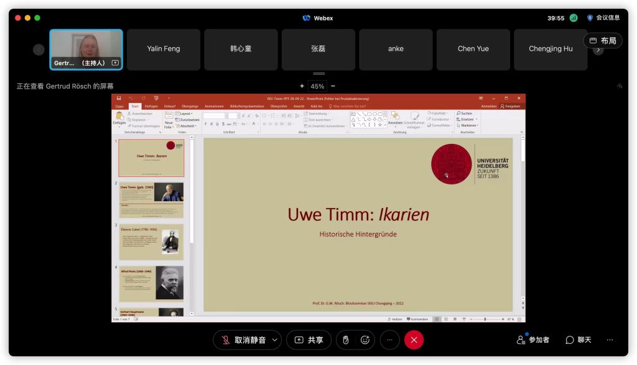The height and width of the screenshot is (365, 637).
Task: Open the 参加者 participants panel
Action: tap(533, 340)
